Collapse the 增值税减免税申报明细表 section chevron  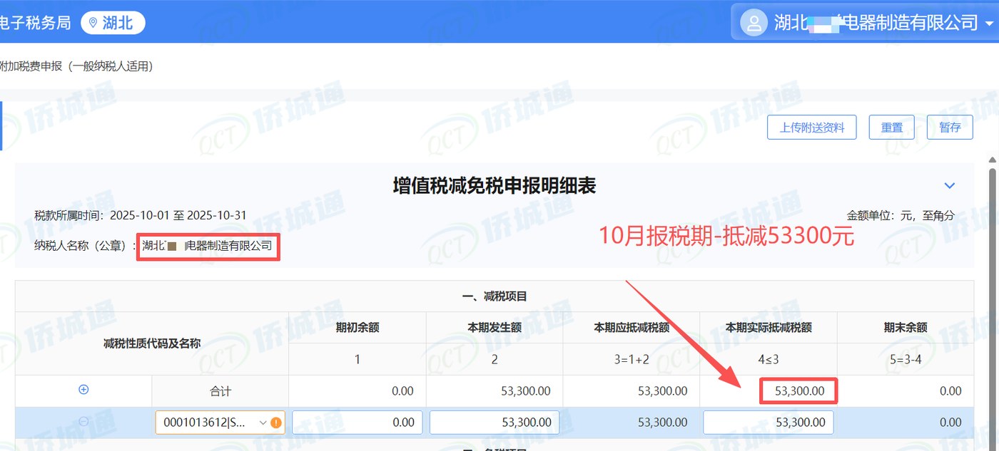950,186
